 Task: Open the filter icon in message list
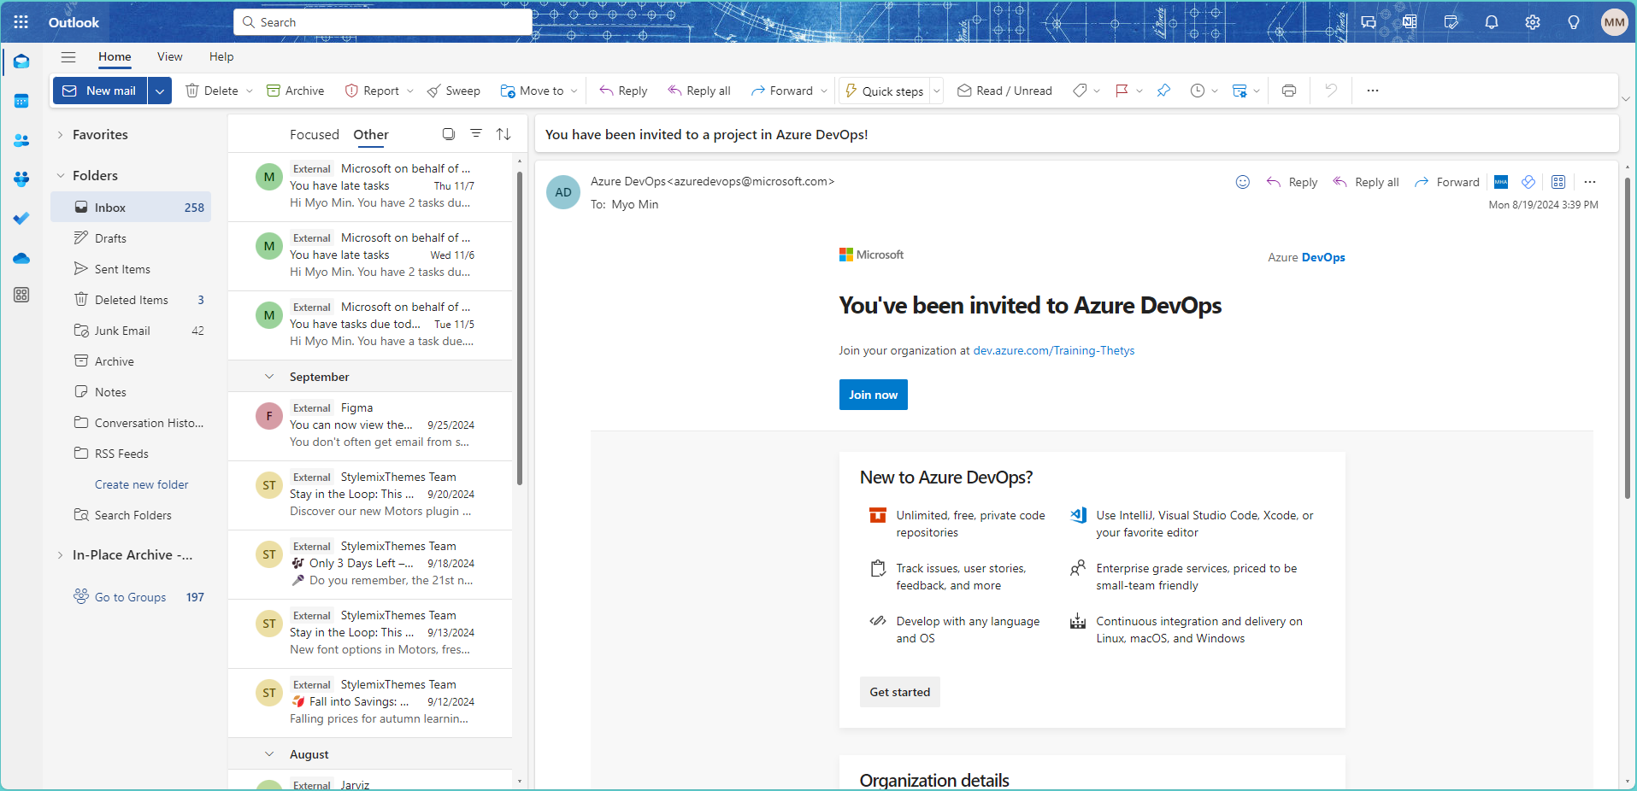476,134
